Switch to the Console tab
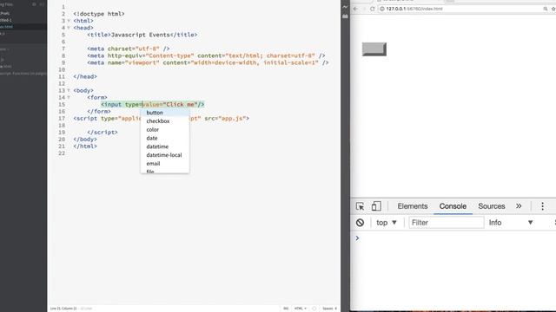556x312 pixels. click(453, 206)
